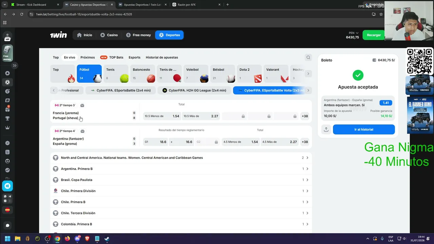
Task: Switch to the Próximos tab
Action: (87, 57)
